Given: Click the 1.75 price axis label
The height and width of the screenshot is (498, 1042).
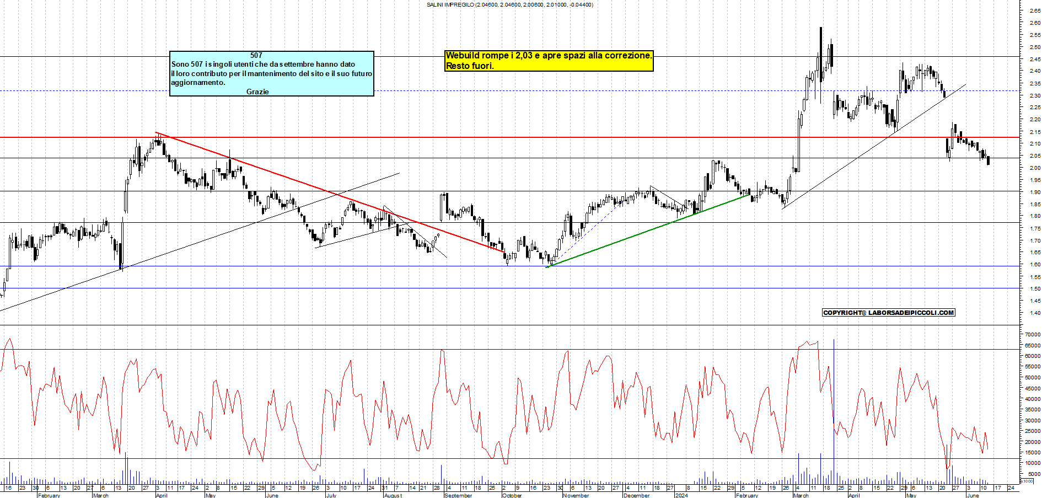Looking at the screenshot, I should tap(1034, 228).
